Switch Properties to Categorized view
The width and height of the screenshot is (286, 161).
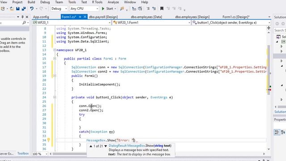click(x=277, y=132)
